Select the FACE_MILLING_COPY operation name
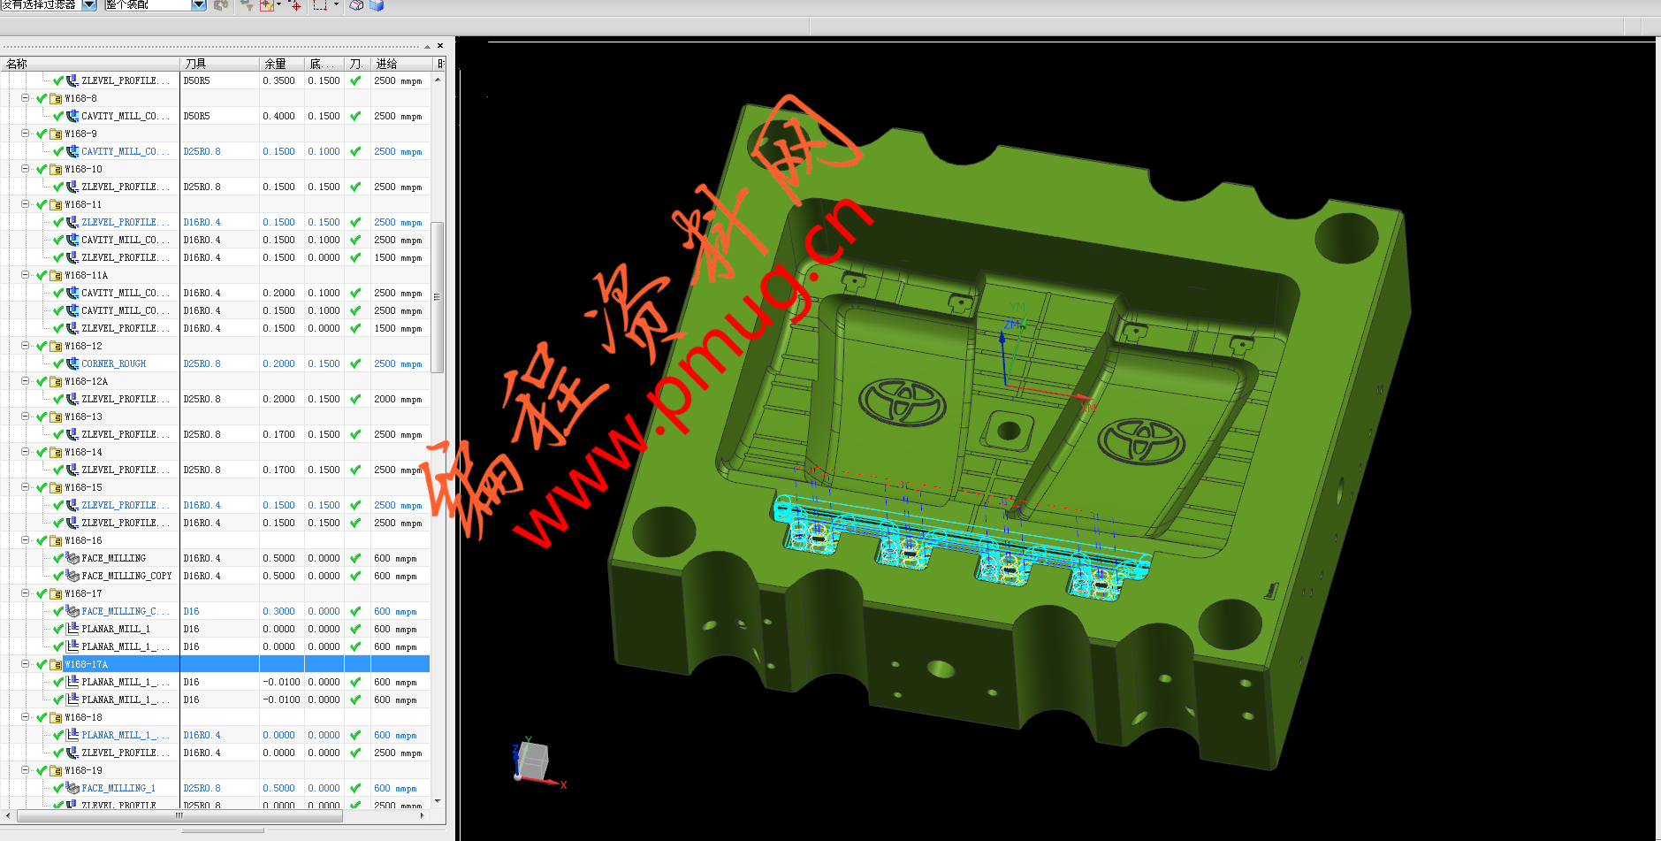Screen dimensions: 1661x841 (x=126, y=576)
